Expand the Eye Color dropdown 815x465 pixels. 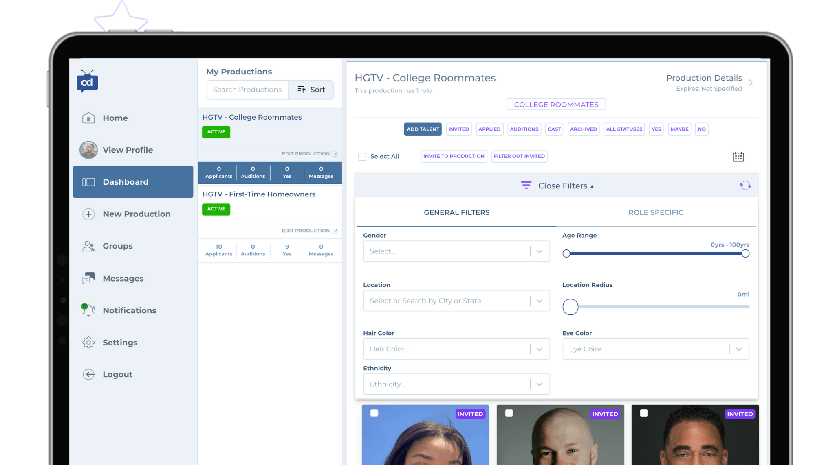(x=655, y=349)
